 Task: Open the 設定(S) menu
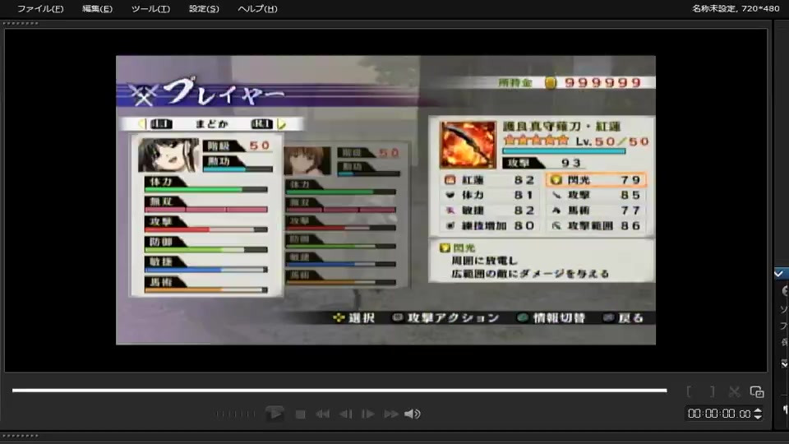[204, 8]
